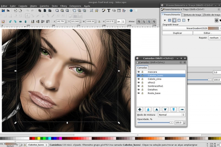Select the No paint X icon
The image size is (221, 147).
(x=165, y=20)
